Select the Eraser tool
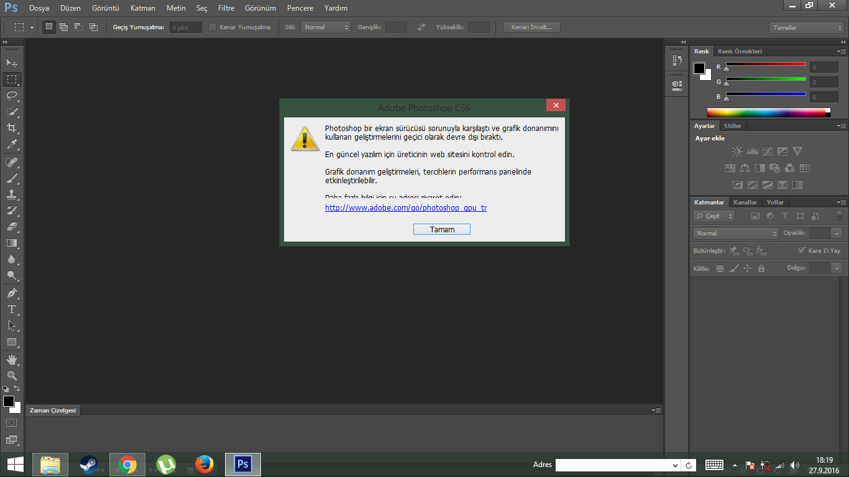Screen dimensions: 849x477 click(x=12, y=227)
